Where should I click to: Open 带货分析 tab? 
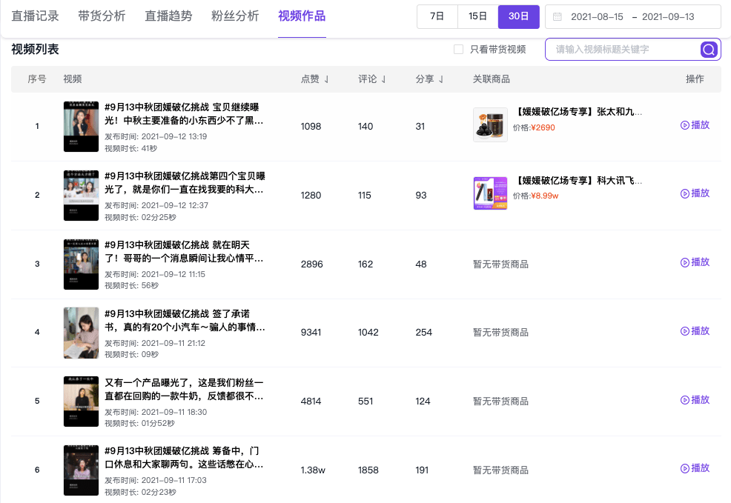[102, 16]
